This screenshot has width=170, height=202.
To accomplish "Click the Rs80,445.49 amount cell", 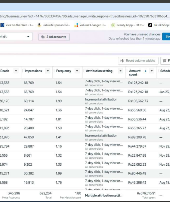I will click(137, 173).
